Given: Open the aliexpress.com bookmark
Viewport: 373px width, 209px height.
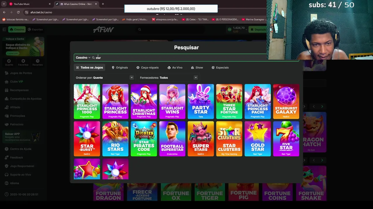Looking at the screenshot, I should tap(165, 19).
